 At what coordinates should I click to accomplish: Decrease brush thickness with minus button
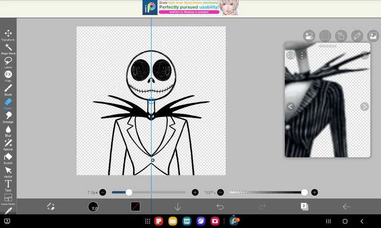click(103, 193)
